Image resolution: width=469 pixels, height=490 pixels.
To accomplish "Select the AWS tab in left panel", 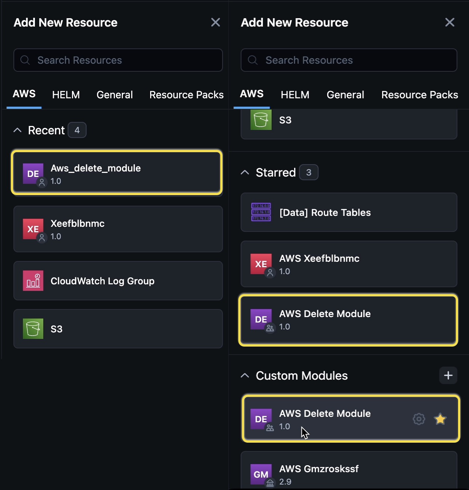I will [x=24, y=94].
